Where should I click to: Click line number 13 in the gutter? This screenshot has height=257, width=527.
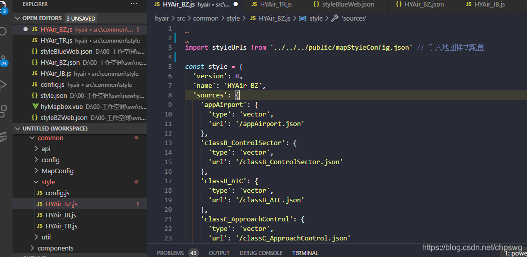pos(168,143)
